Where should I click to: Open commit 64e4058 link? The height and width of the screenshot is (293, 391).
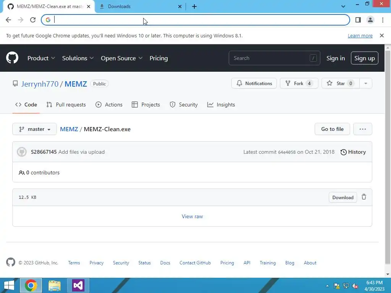[x=287, y=152]
